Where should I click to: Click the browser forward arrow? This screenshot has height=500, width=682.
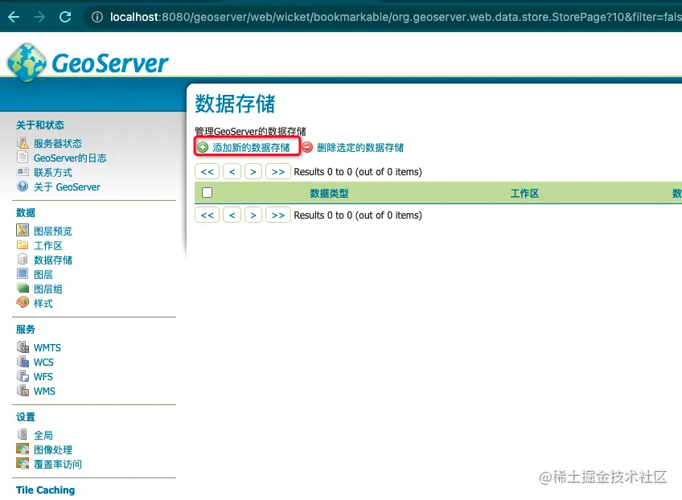[39, 17]
